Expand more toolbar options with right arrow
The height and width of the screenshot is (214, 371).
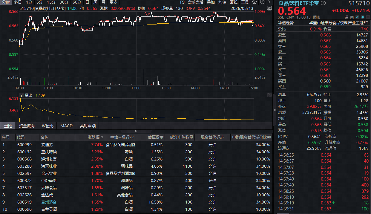click(269, 2)
